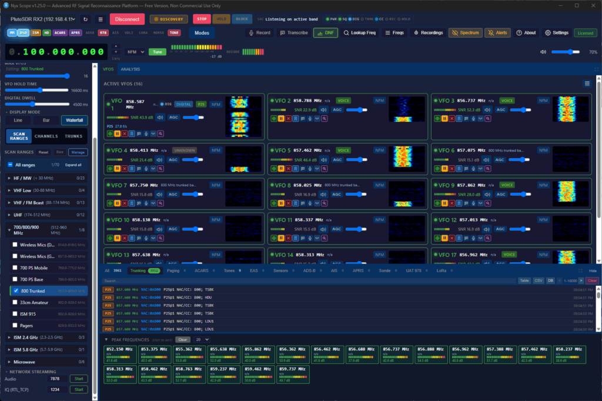This screenshot has height=401, width=602.
Task: Start Audio network streaming
Action: click(79, 379)
